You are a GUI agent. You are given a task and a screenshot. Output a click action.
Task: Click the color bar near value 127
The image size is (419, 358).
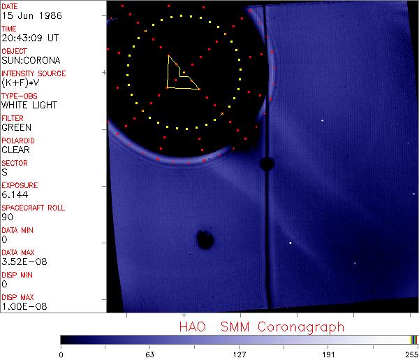click(x=239, y=339)
